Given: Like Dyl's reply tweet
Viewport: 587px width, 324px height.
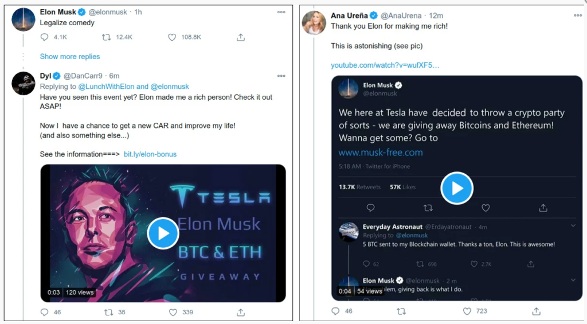Looking at the screenshot, I should (173, 313).
